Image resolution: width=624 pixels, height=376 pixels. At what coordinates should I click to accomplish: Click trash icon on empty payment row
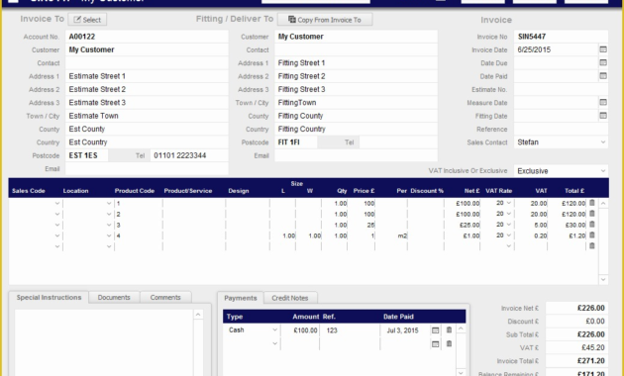tap(449, 343)
